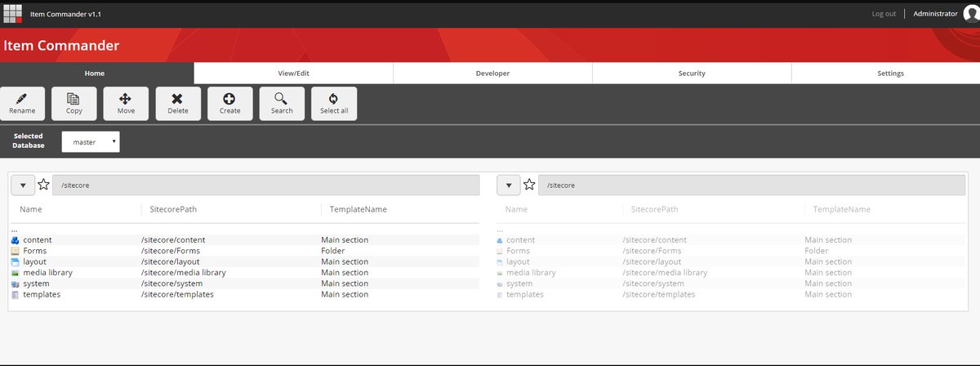Viewport: 980px width, 366px height.
Task: Expand the left panel path dropdown arrow
Action: click(x=23, y=185)
